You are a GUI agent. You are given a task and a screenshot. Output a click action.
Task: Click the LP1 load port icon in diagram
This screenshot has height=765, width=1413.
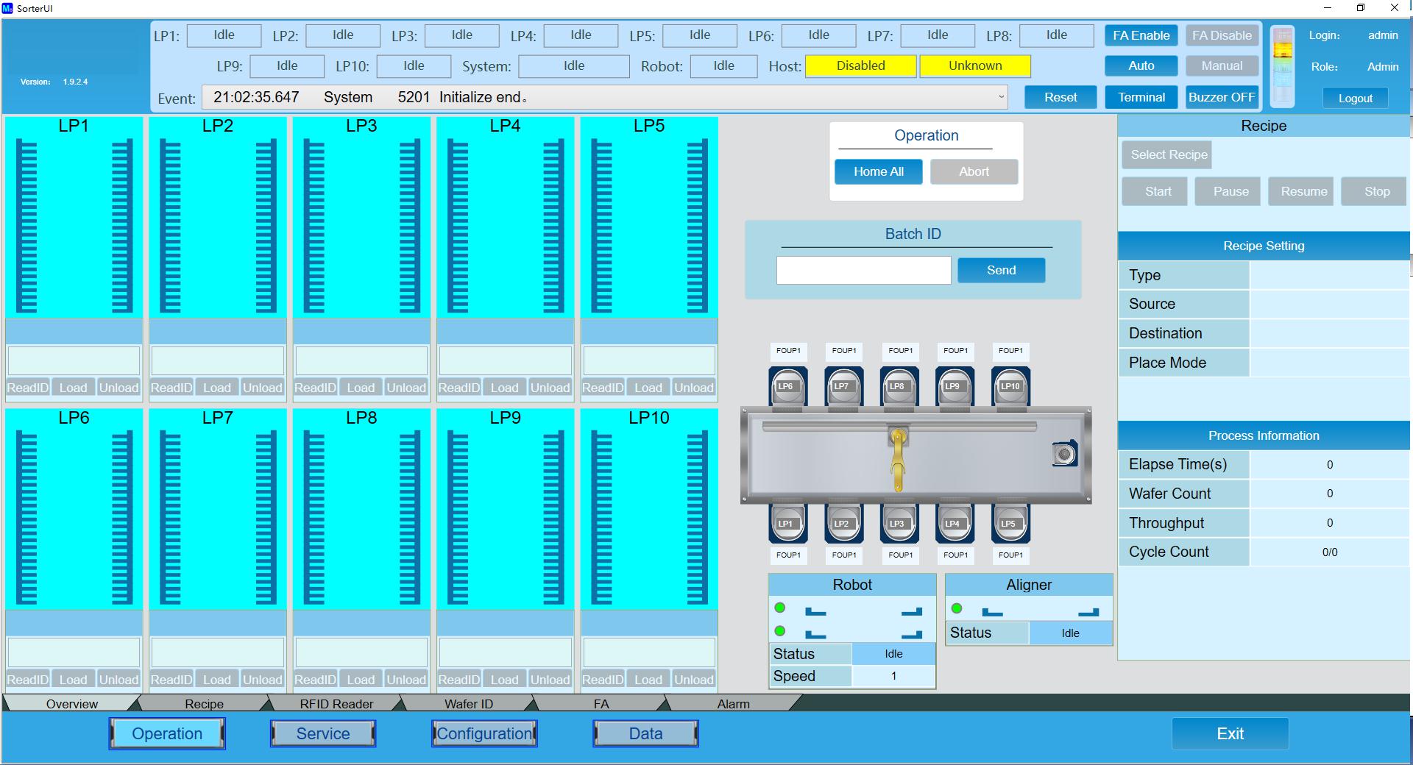point(787,523)
